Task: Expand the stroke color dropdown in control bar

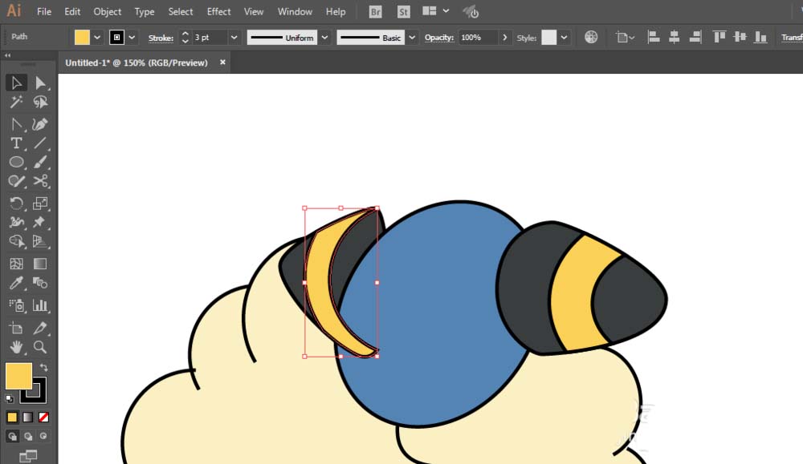Action: [132, 38]
